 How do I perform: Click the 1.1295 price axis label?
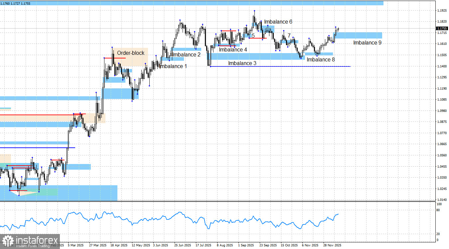442,77
